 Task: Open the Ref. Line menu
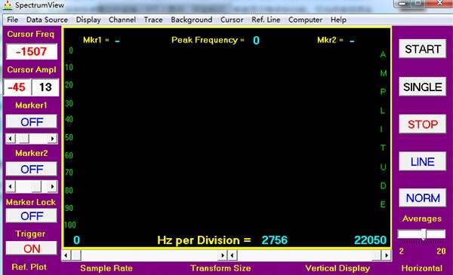point(266,20)
